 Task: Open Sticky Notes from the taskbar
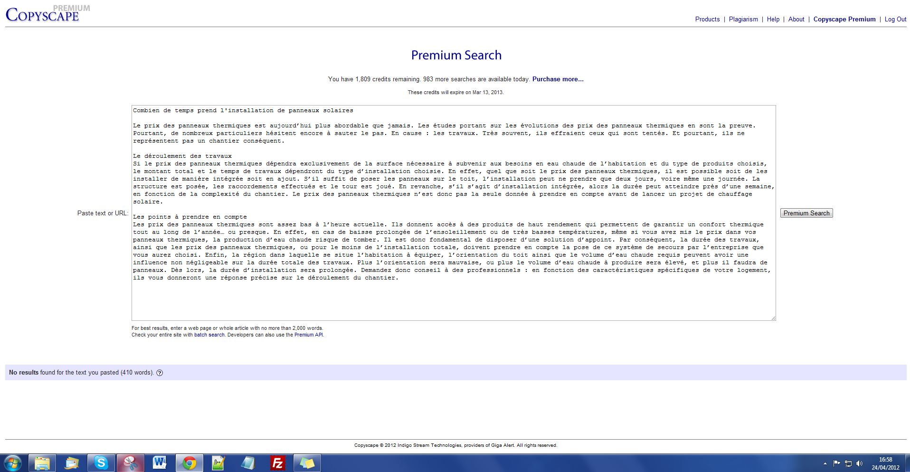(307, 462)
